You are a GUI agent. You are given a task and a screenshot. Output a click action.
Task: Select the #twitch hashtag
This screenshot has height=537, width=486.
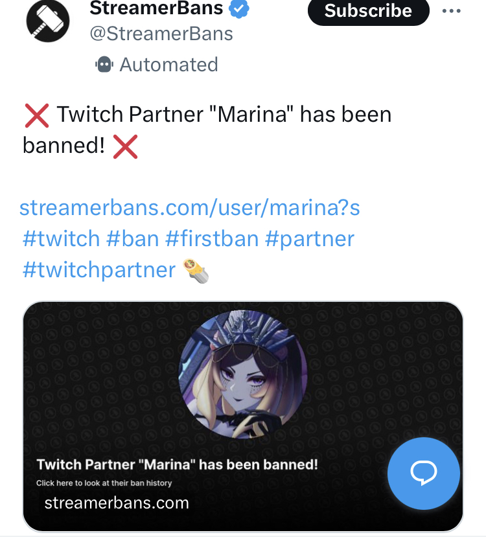pos(61,238)
